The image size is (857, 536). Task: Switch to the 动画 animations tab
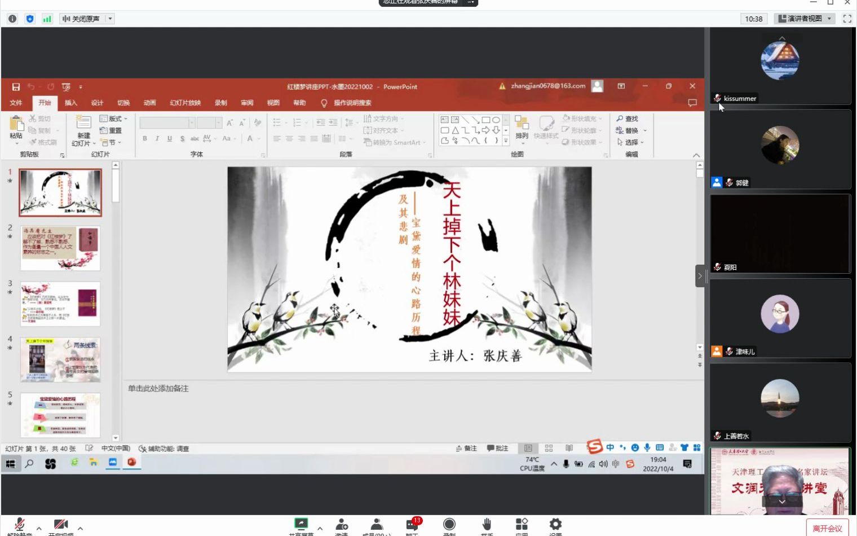coord(149,103)
